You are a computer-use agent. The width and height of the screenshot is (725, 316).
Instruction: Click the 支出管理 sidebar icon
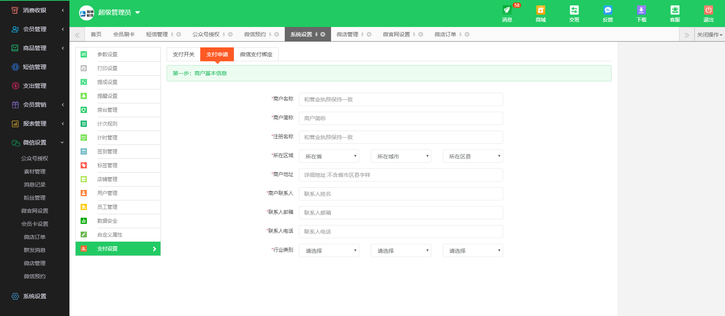(15, 86)
